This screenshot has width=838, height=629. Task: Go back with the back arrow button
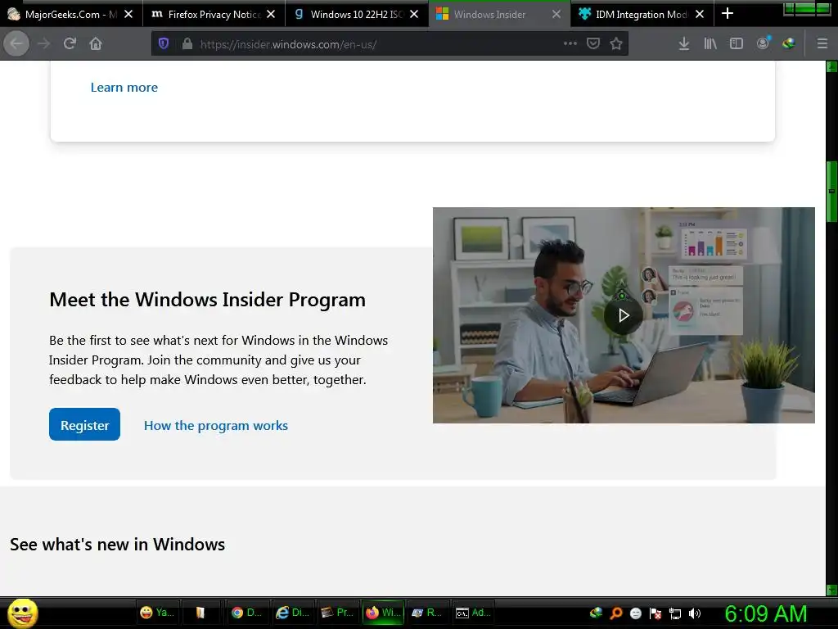(16, 44)
